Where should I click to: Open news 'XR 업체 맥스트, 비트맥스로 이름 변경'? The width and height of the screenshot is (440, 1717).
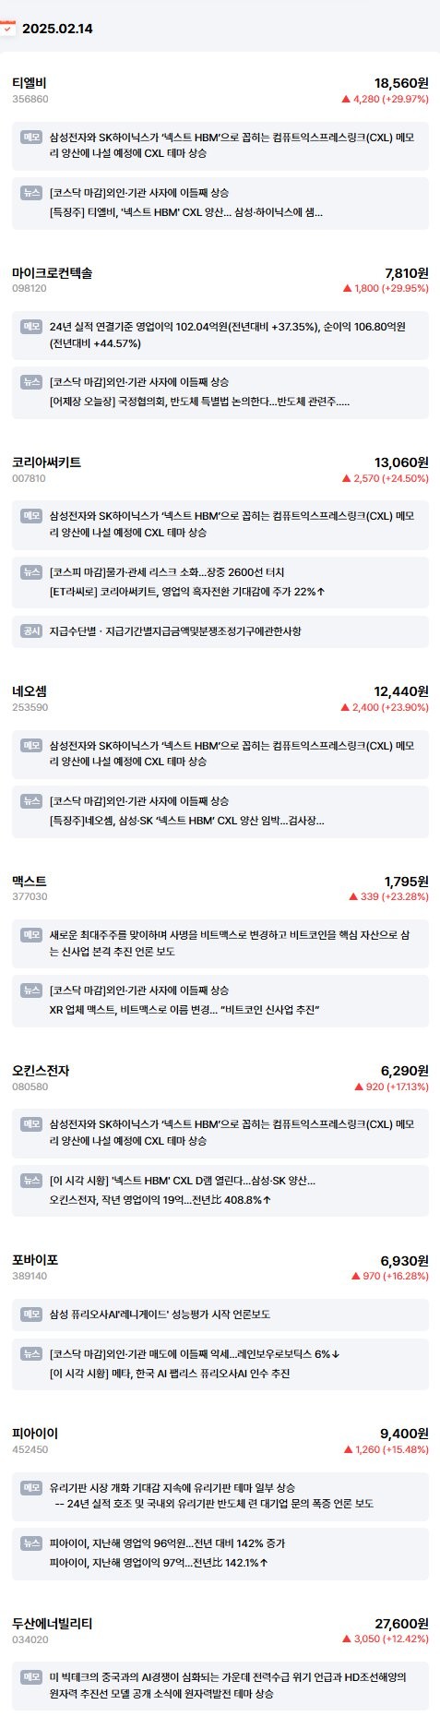point(184,1010)
